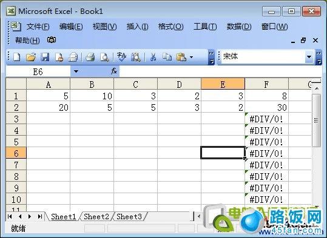Select cell B1 containing 10
Screen dimensions: 327x238
[x=92, y=96]
